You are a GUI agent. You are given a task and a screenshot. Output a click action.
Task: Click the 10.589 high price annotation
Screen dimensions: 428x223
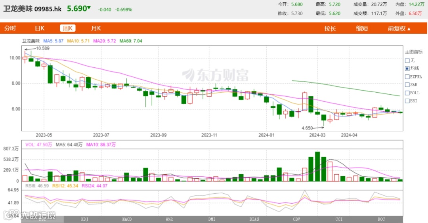[42, 48]
